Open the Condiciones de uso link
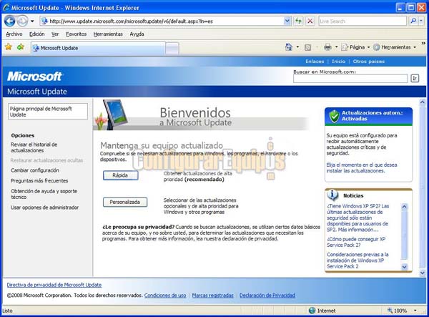Image resolution: width=429 pixels, height=317 pixels. click(x=165, y=295)
